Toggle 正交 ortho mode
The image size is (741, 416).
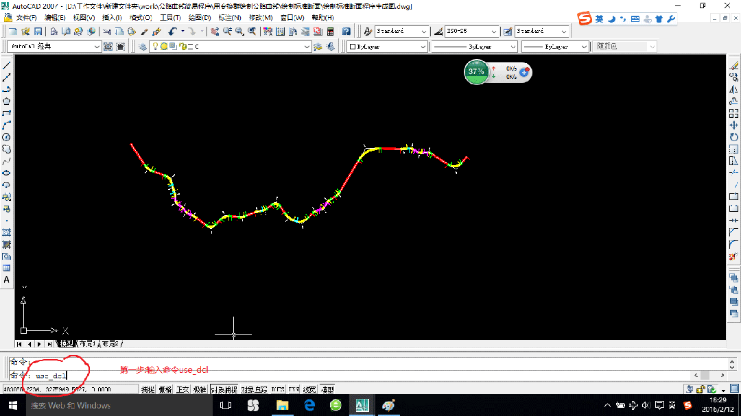pos(183,389)
